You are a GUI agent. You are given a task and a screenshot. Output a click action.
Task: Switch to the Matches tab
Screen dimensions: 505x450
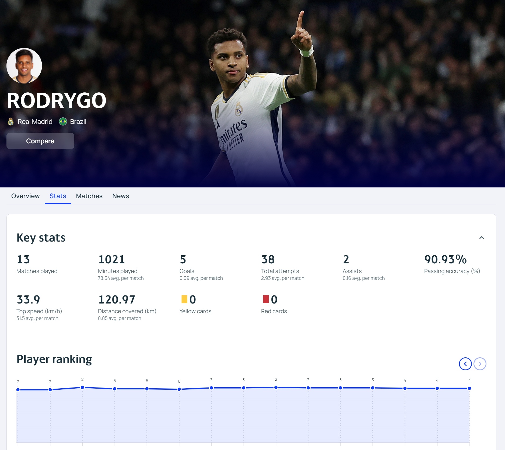(89, 196)
